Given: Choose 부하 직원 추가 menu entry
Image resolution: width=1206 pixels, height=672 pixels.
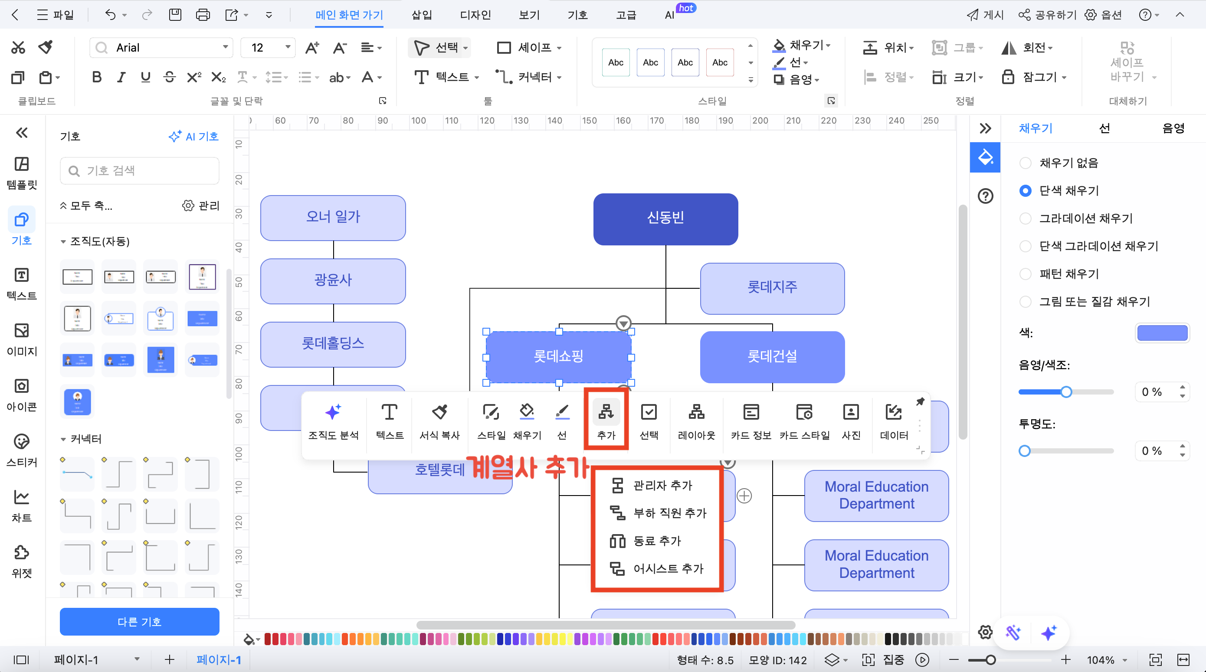Looking at the screenshot, I should (657, 513).
